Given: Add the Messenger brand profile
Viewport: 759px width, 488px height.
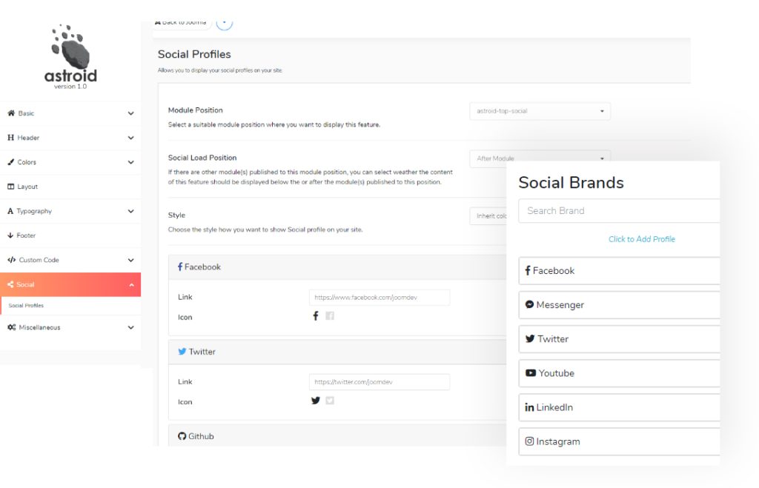Looking at the screenshot, I should (x=619, y=304).
